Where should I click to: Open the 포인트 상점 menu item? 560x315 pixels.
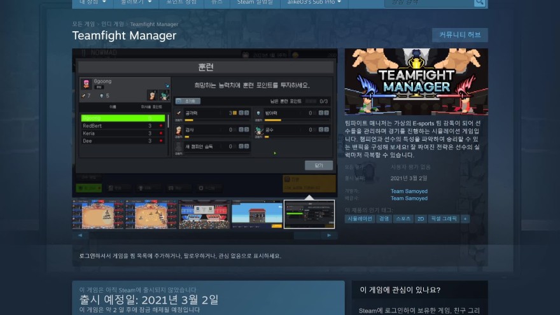click(x=181, y=3)
